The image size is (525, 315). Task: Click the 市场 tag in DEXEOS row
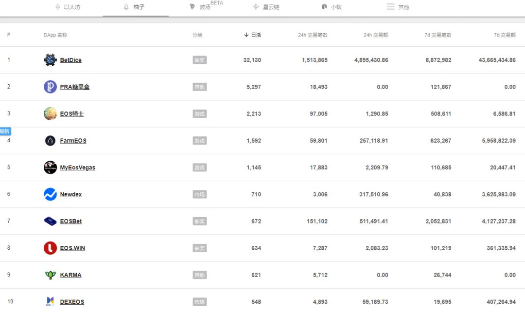(x=200, y=301)
